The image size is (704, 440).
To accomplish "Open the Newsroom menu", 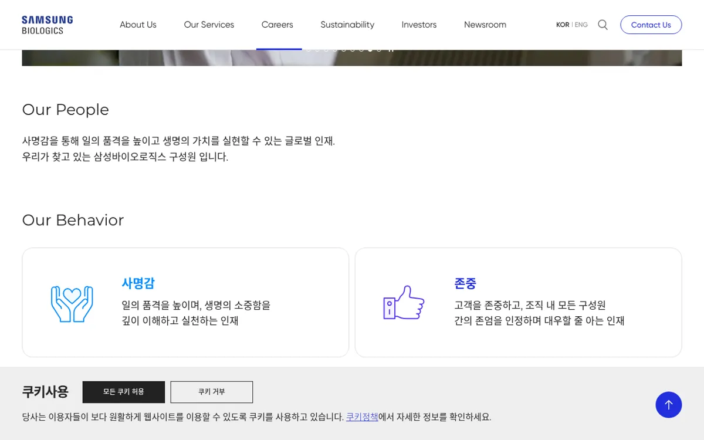I will point(485,25).
